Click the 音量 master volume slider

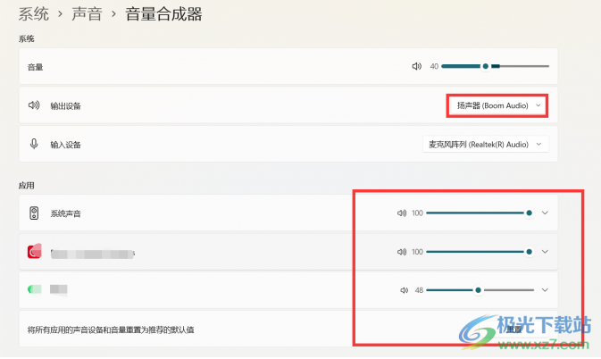tap(495, 66)
